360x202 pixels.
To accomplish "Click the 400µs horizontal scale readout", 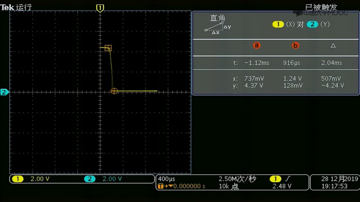I will (166, 179).
